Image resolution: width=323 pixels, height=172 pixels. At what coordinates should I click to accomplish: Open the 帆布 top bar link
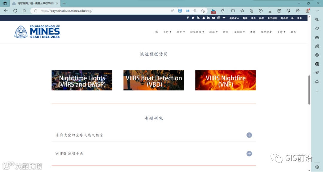point(261,18)
